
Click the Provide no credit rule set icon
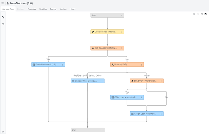(x=34, y=64)
